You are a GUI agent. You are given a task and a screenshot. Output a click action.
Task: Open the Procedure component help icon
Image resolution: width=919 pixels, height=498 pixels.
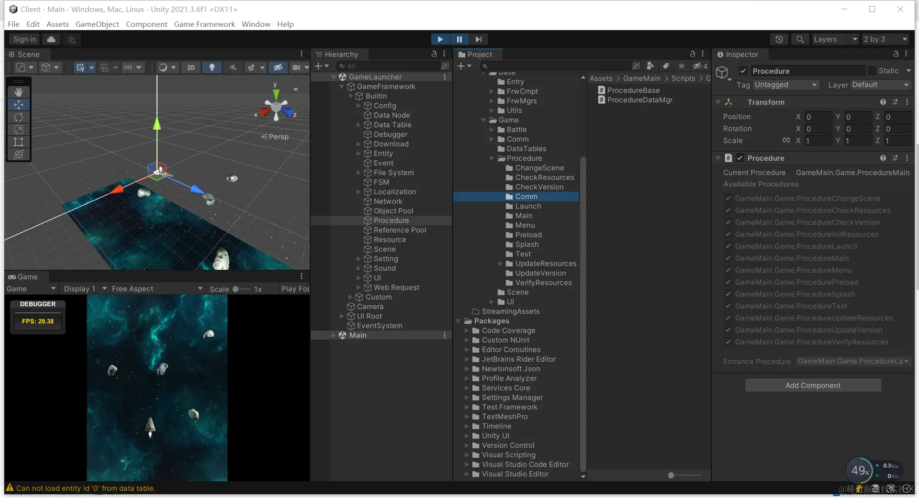pyautogui.click(x=883, y=158)
